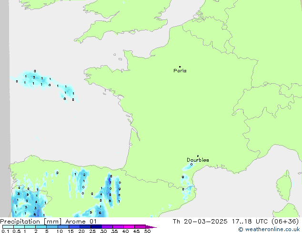
Task: Click the Paris city label
Action: pyautogui.click(x=180, y=71)
